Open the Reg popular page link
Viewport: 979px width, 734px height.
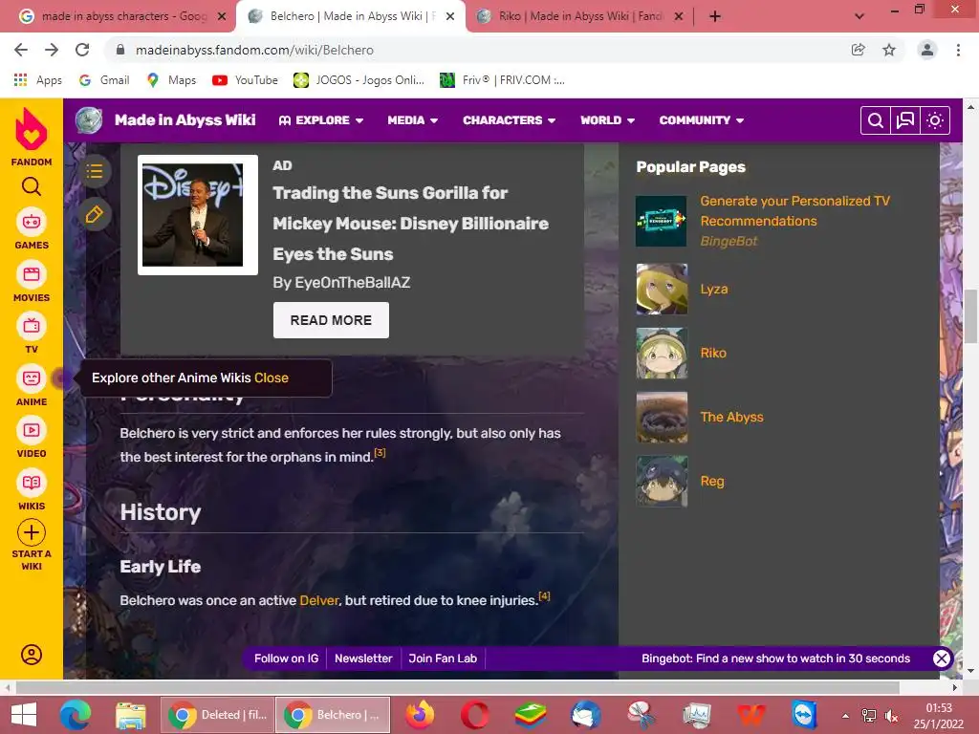point(712,482)
